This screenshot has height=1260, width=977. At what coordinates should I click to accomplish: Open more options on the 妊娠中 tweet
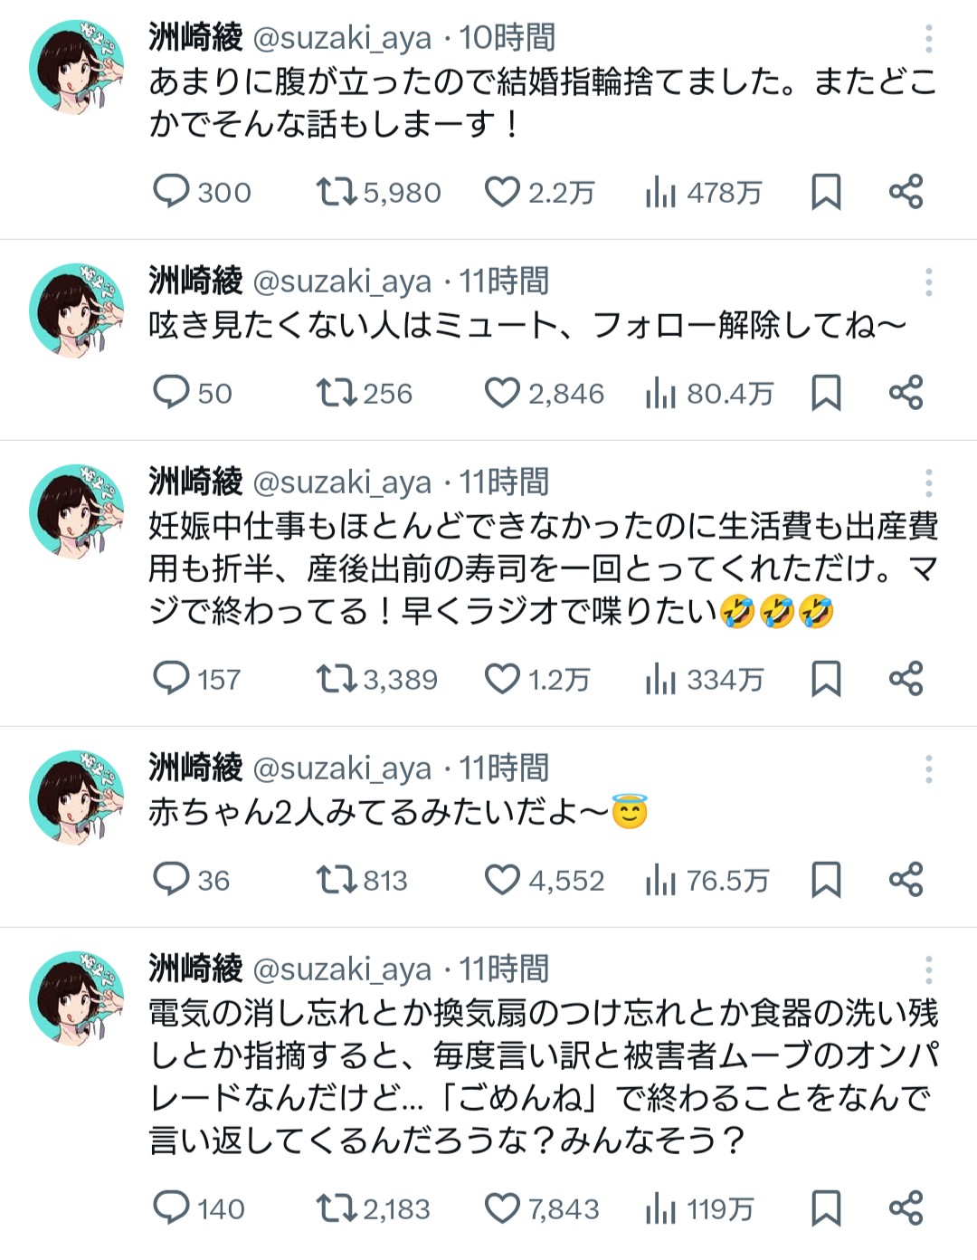[928, 483]
